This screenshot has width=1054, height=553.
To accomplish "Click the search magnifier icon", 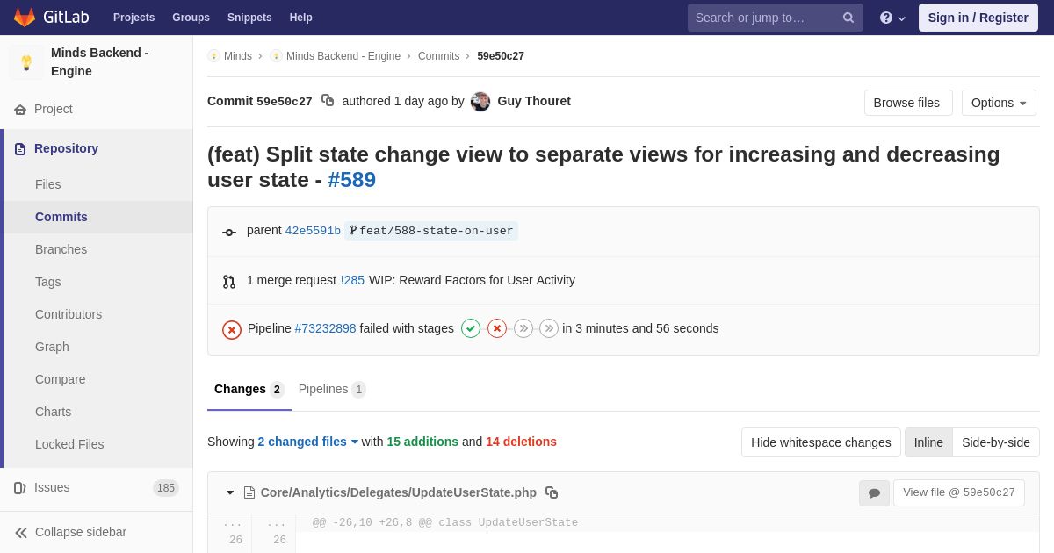I will pos(848,18).
